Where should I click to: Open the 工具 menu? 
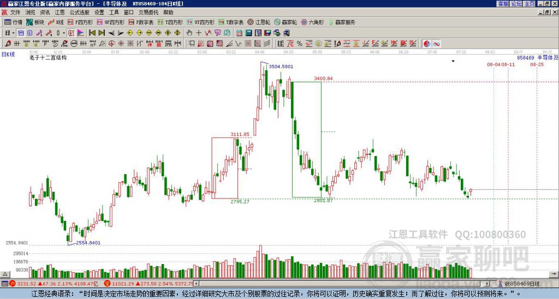114,13
